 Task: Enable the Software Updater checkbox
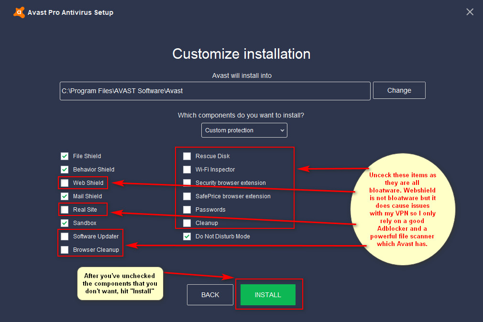[65, 236]
